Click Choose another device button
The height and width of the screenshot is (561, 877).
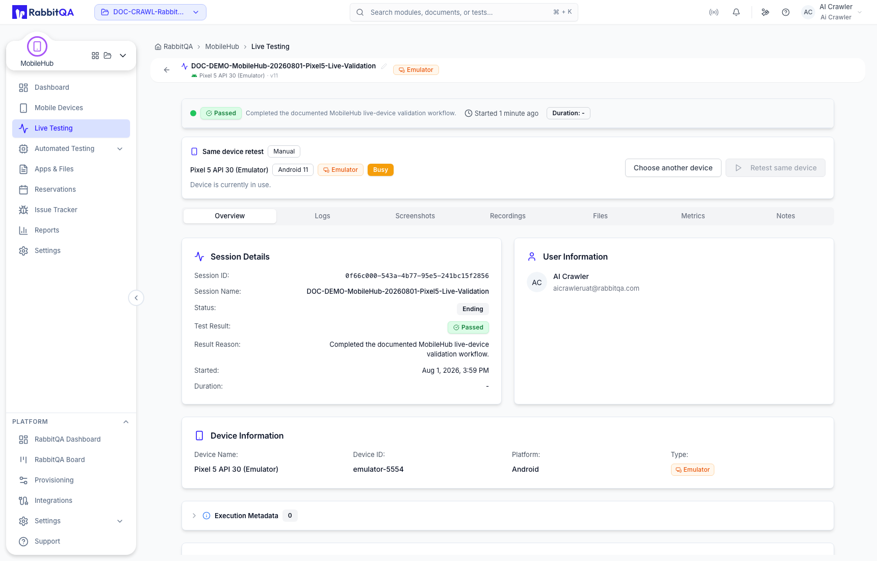(673, 168)
